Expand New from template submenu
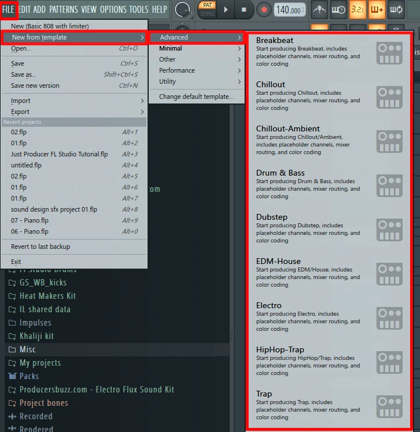 click(x=74, y=37)
